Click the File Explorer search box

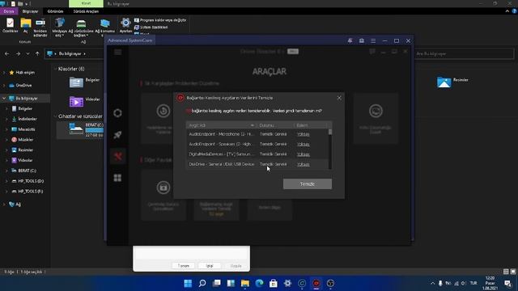(463, 53)
